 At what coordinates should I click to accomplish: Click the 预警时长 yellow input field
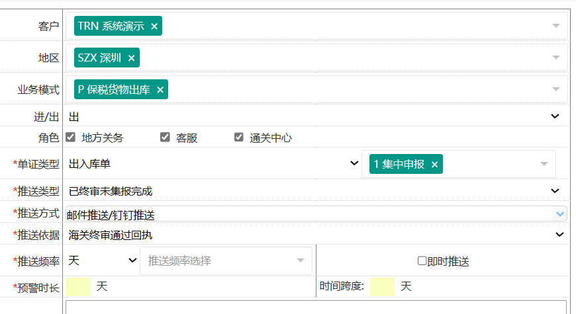pyautogui.click(x=78, y=287)
